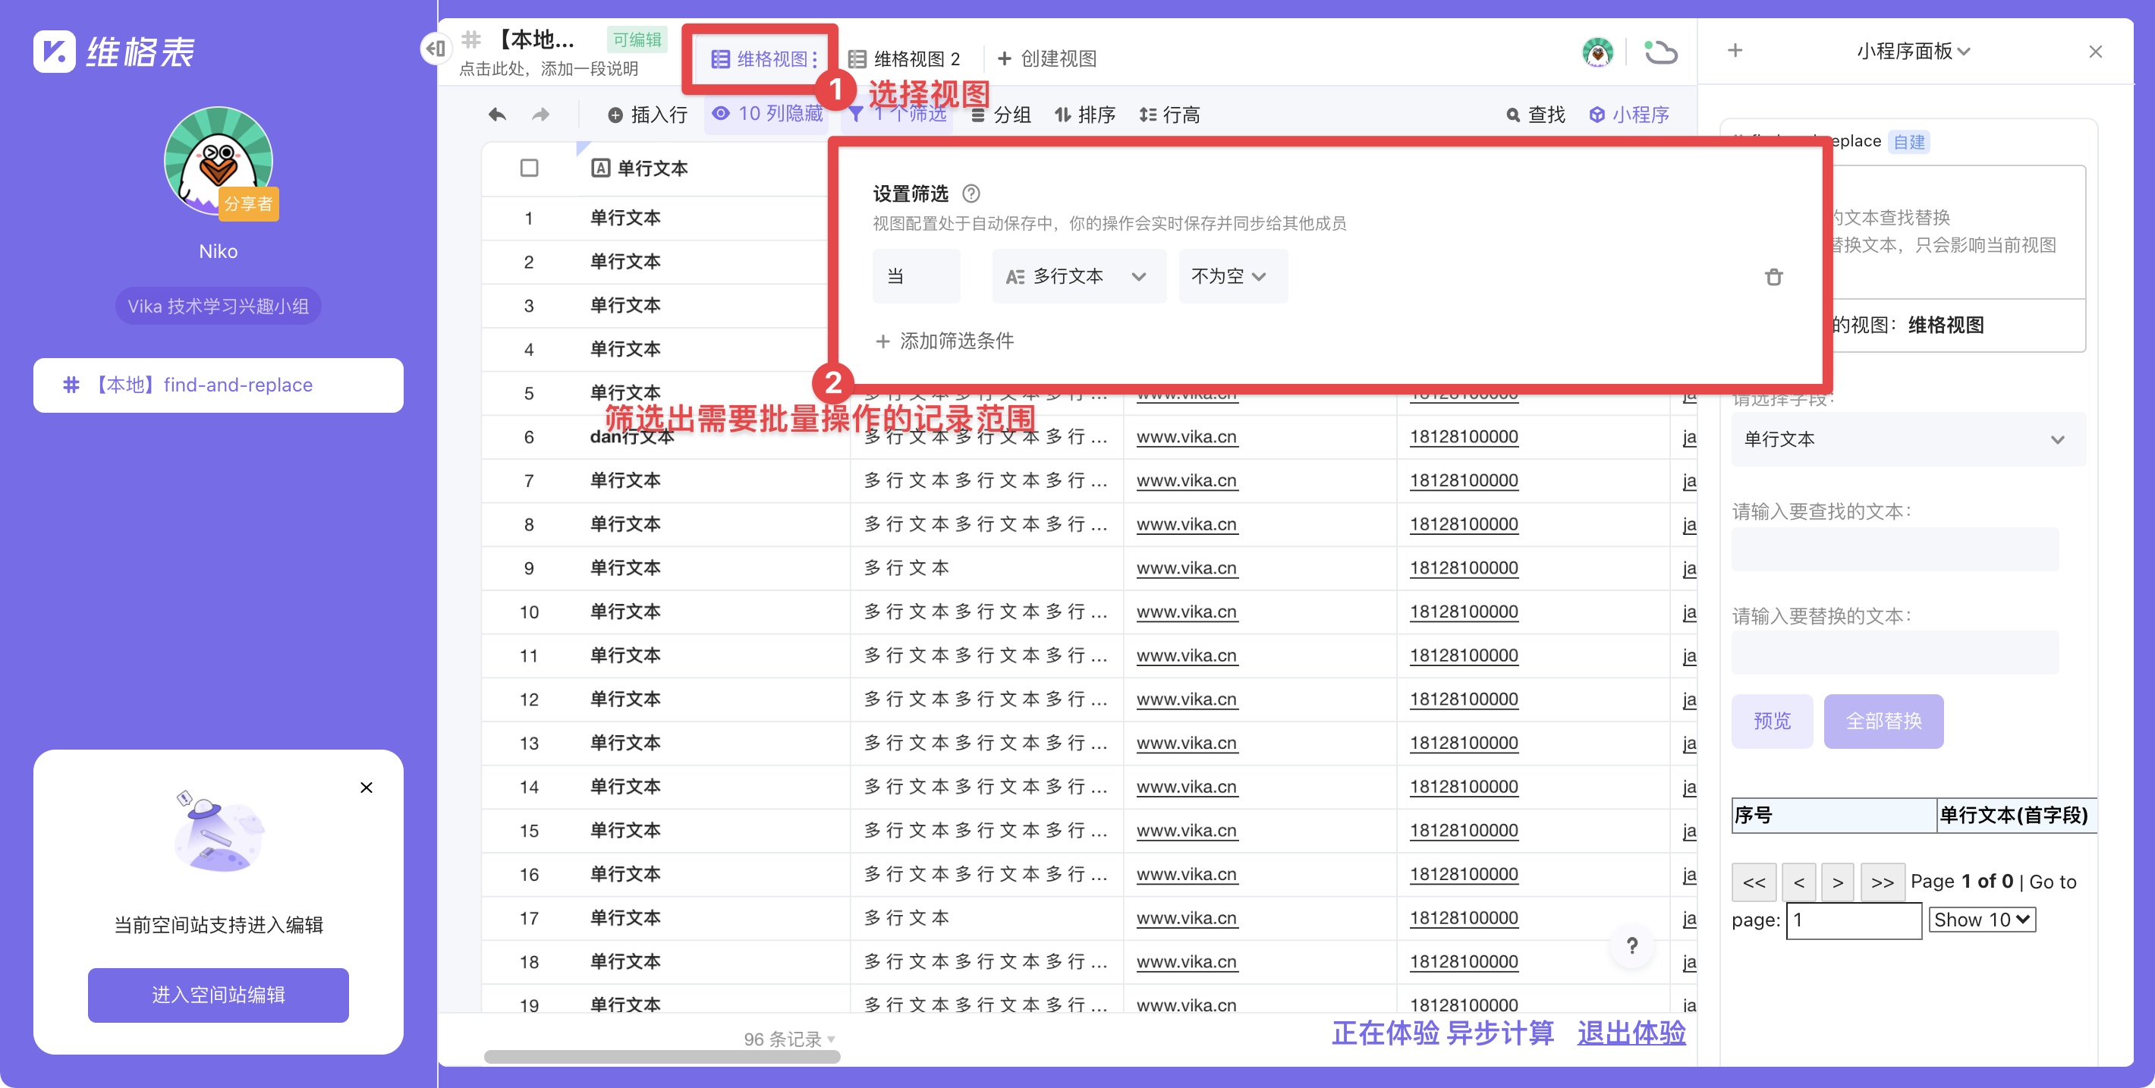
Task: Click the undo arrow
Action: pyautogui.click(x=496, y=115)
